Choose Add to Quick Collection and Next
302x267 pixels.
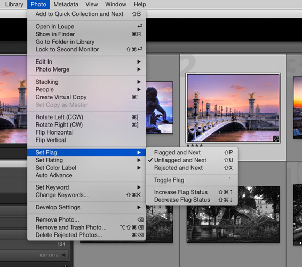point(86,14)
